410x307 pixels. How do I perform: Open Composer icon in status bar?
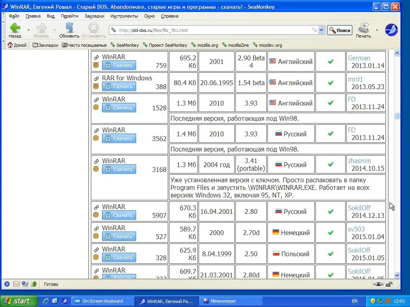click(x=25, y=284)
